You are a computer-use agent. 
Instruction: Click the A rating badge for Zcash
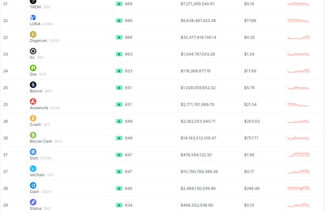tap(119, 121)
